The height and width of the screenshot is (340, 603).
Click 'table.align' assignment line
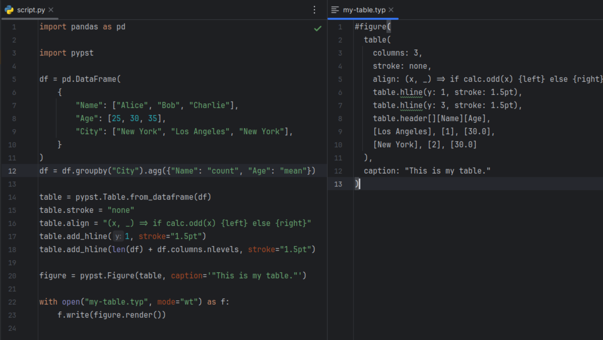(x=175, y=223)
